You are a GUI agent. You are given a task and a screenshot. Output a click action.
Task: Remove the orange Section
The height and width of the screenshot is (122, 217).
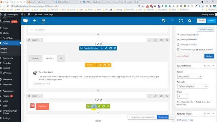pyautogui.click(x=109, y=65)
